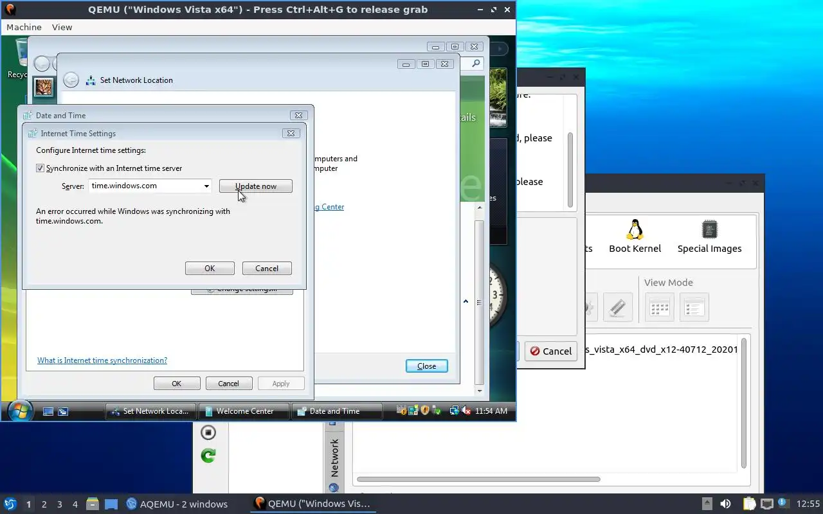
Task: Click the host show desktop panel icon
Action: [x=111, y=504]
